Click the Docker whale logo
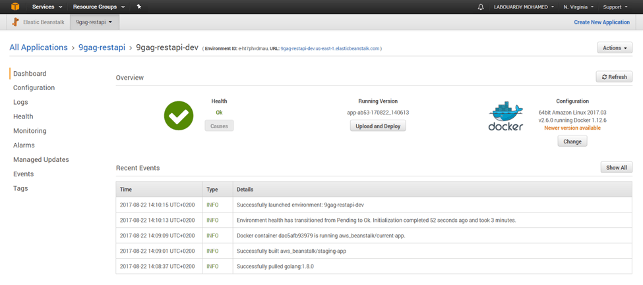The height and width of the screenshot is (285, 643). (506, 117)
